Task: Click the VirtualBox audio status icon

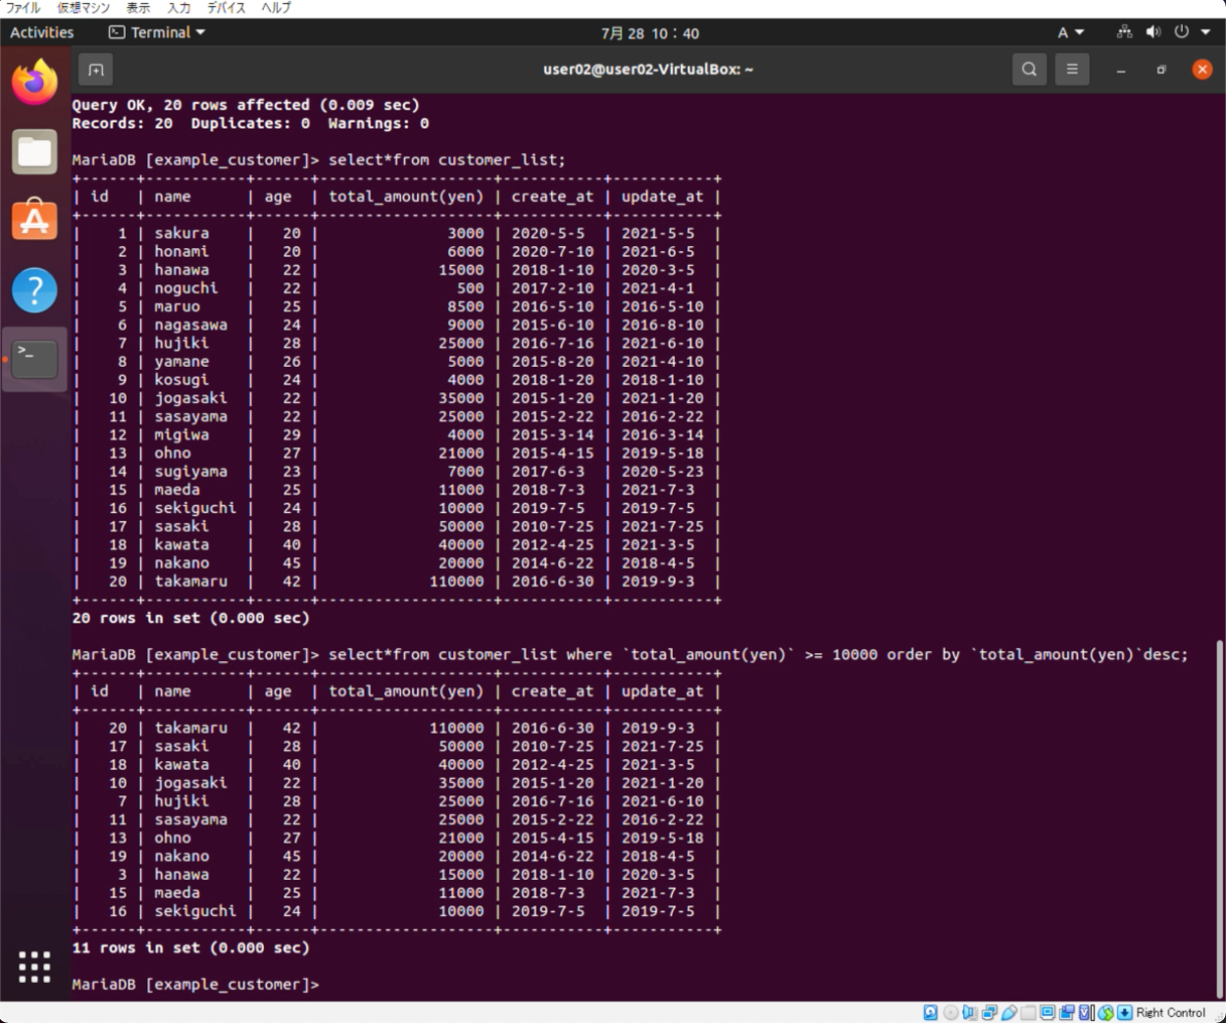Action: tap(970, 1013)
